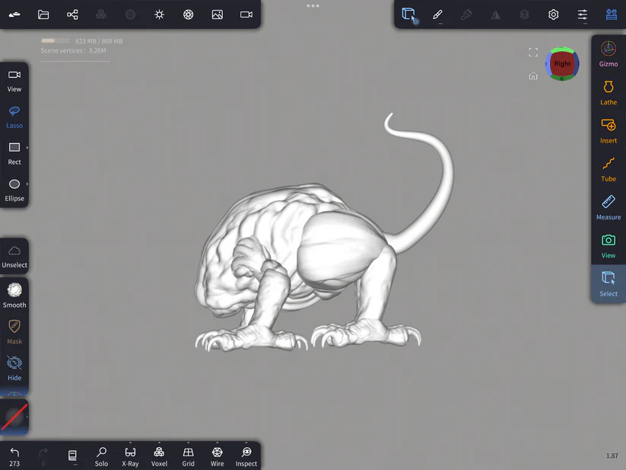Choose the Lasso selection shape
The height and width of the screenshot is (470, 626).
(x=14, y=117)
